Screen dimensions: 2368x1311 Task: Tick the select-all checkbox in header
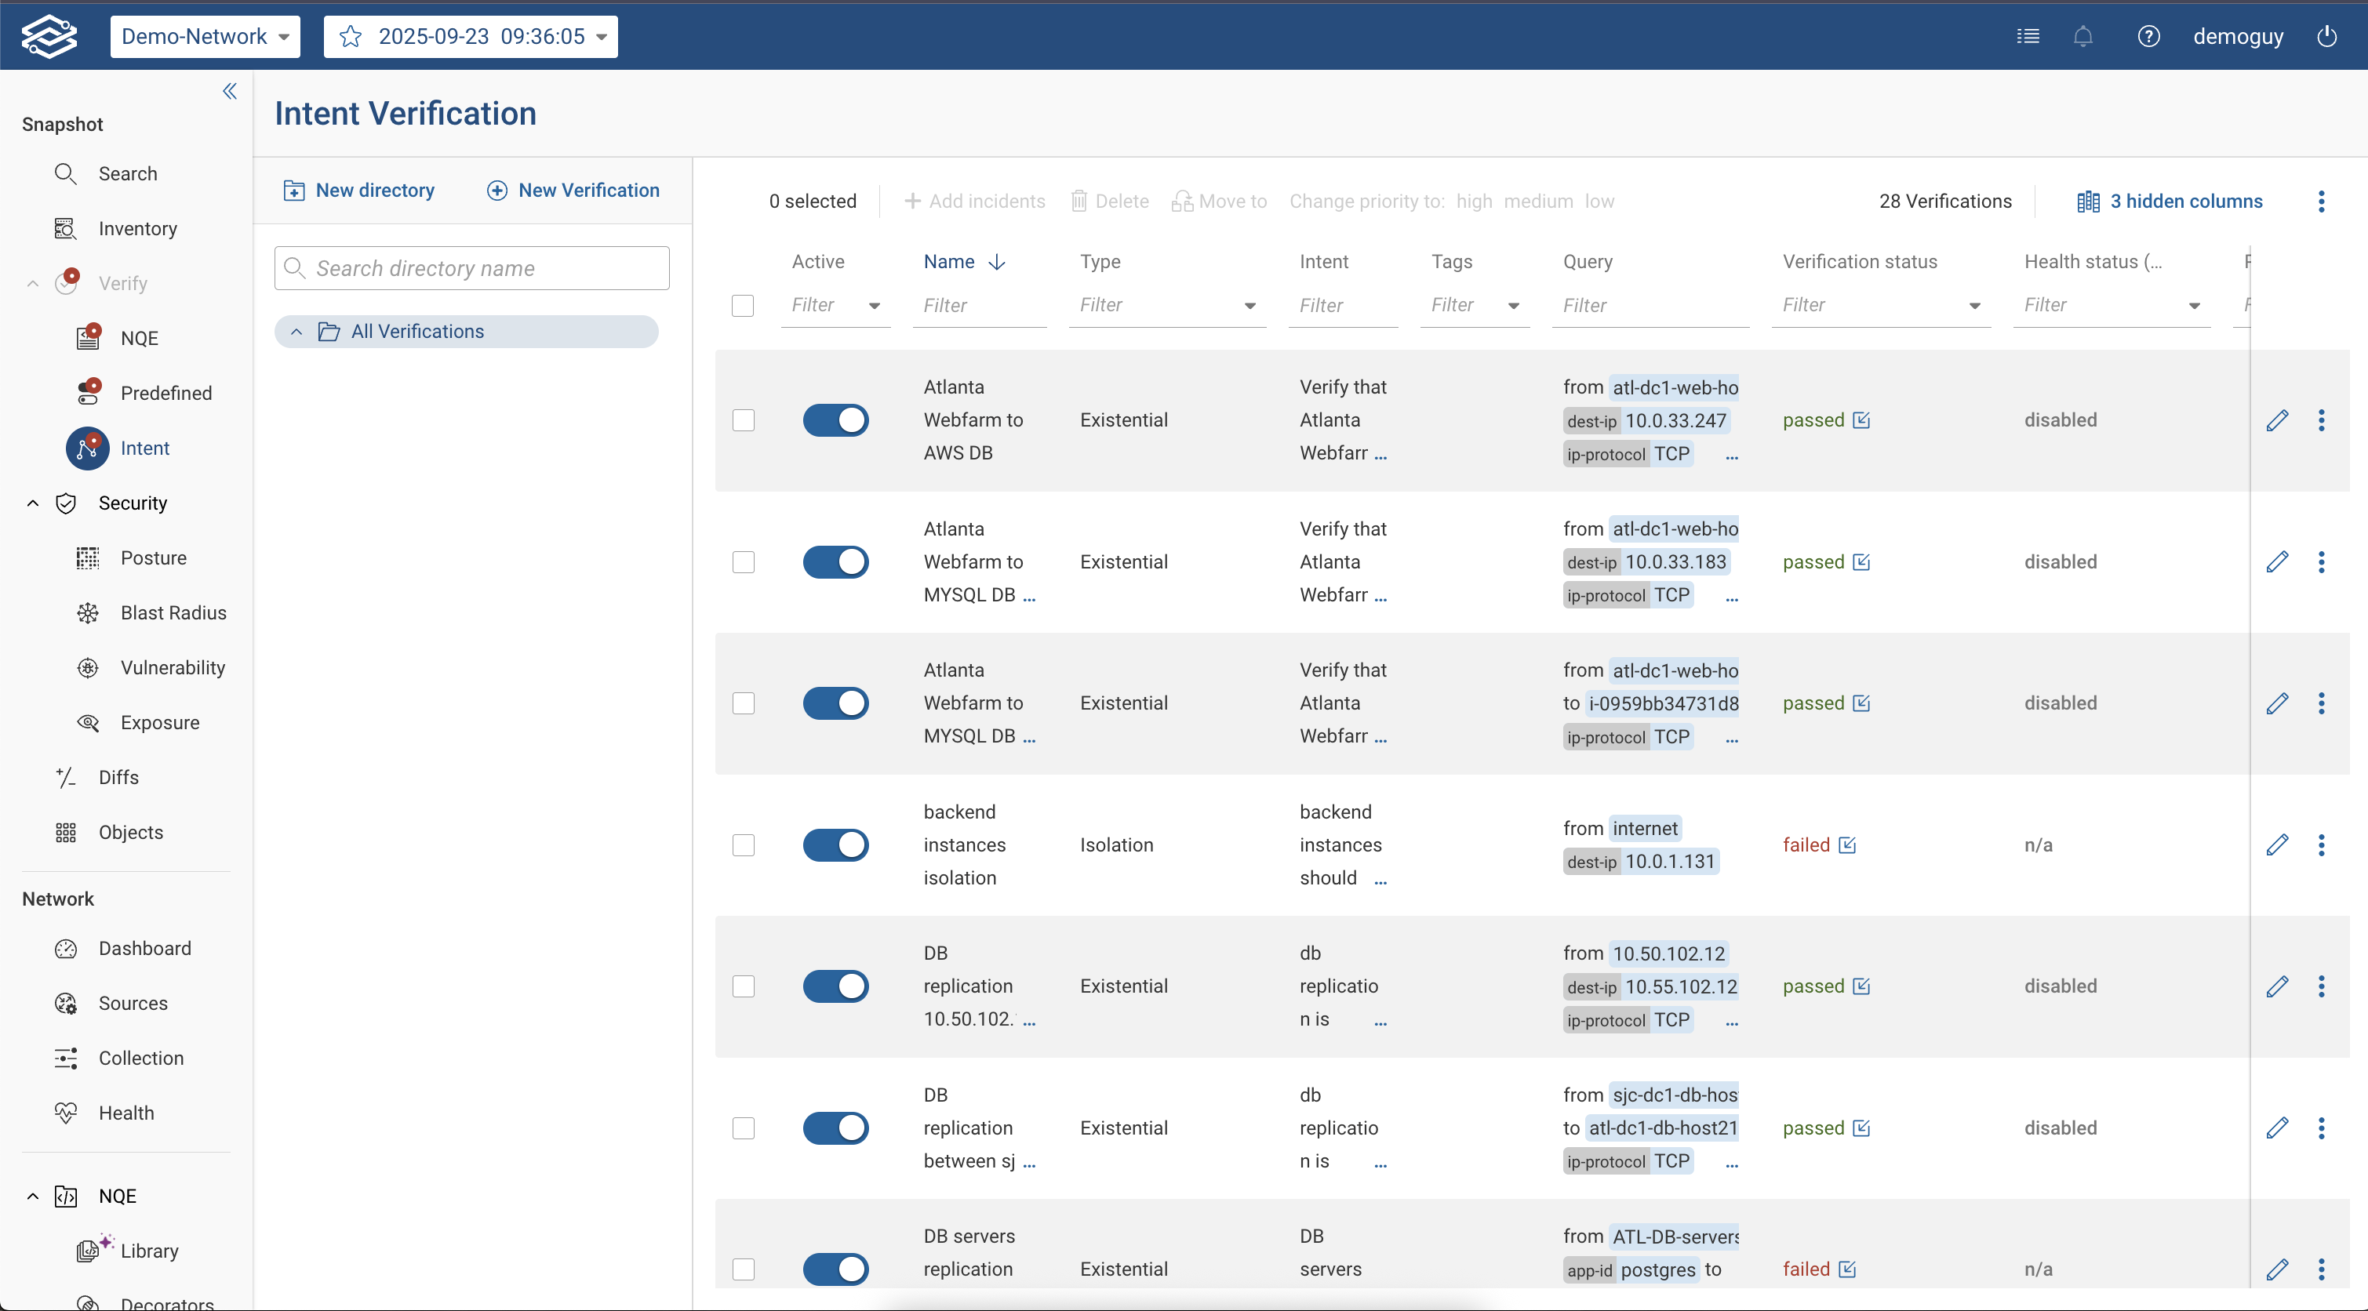click(743, 305)
